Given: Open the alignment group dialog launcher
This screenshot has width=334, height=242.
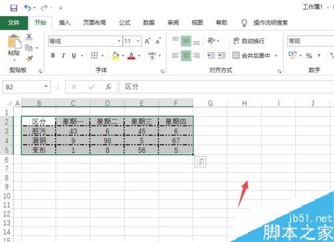Looking at the screenshot, I should pos(279,71).
